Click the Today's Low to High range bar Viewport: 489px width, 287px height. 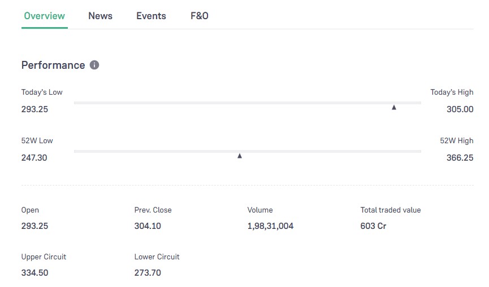(247, 103)
